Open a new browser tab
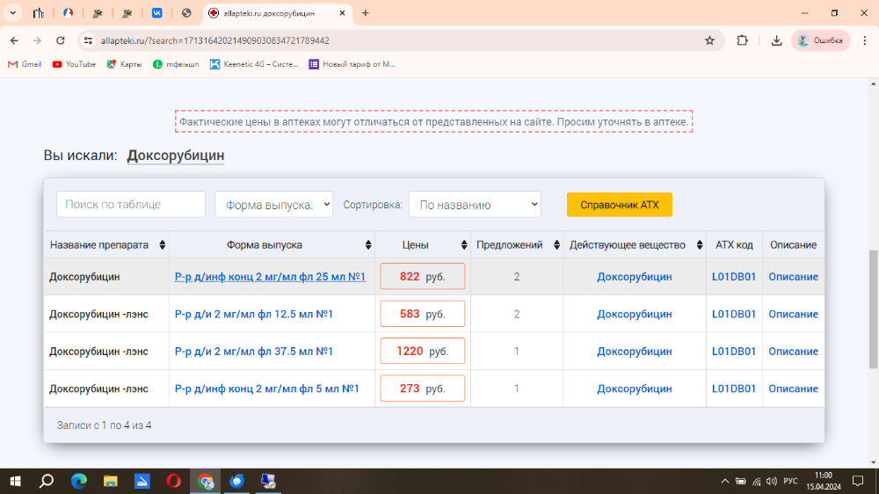Screen dimensions: 879x494 click(x=366, y=13)
